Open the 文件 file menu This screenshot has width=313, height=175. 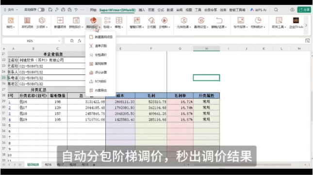coord(11,10)
